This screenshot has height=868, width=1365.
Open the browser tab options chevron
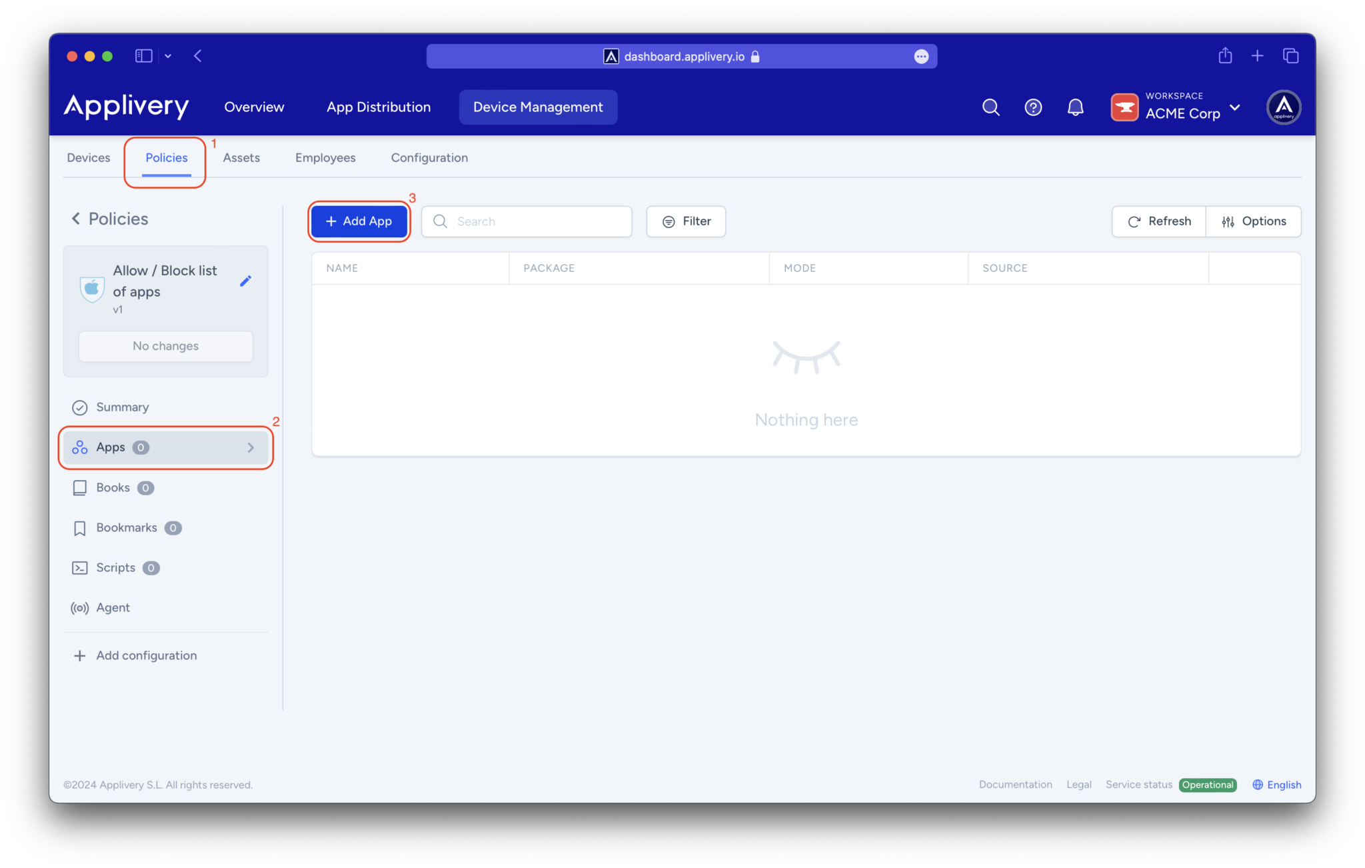click(x=168, y=56)
